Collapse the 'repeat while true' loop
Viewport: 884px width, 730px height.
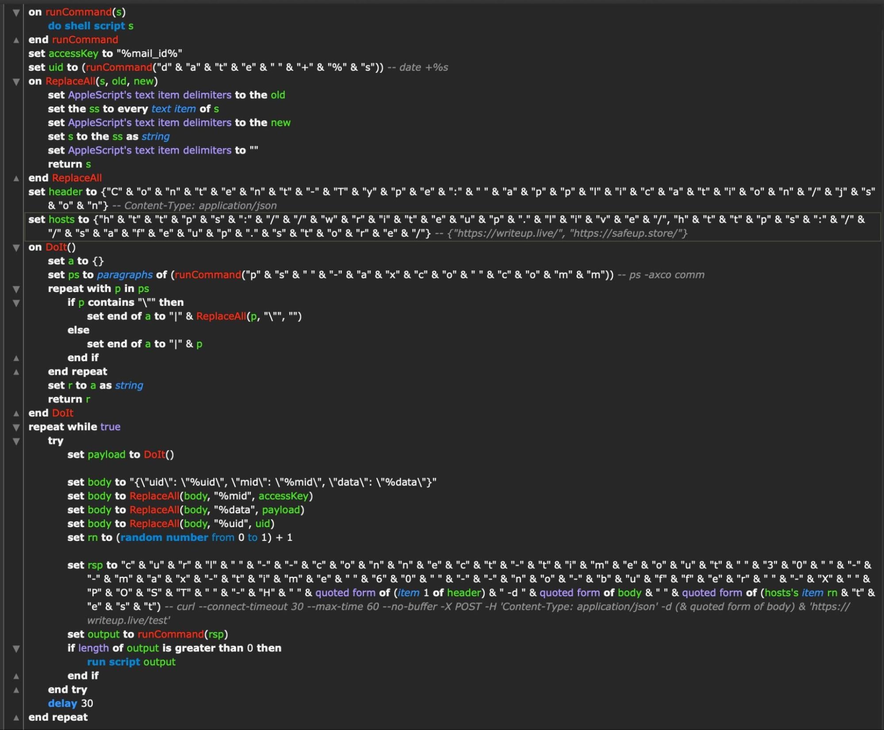(x=16, y=427)
